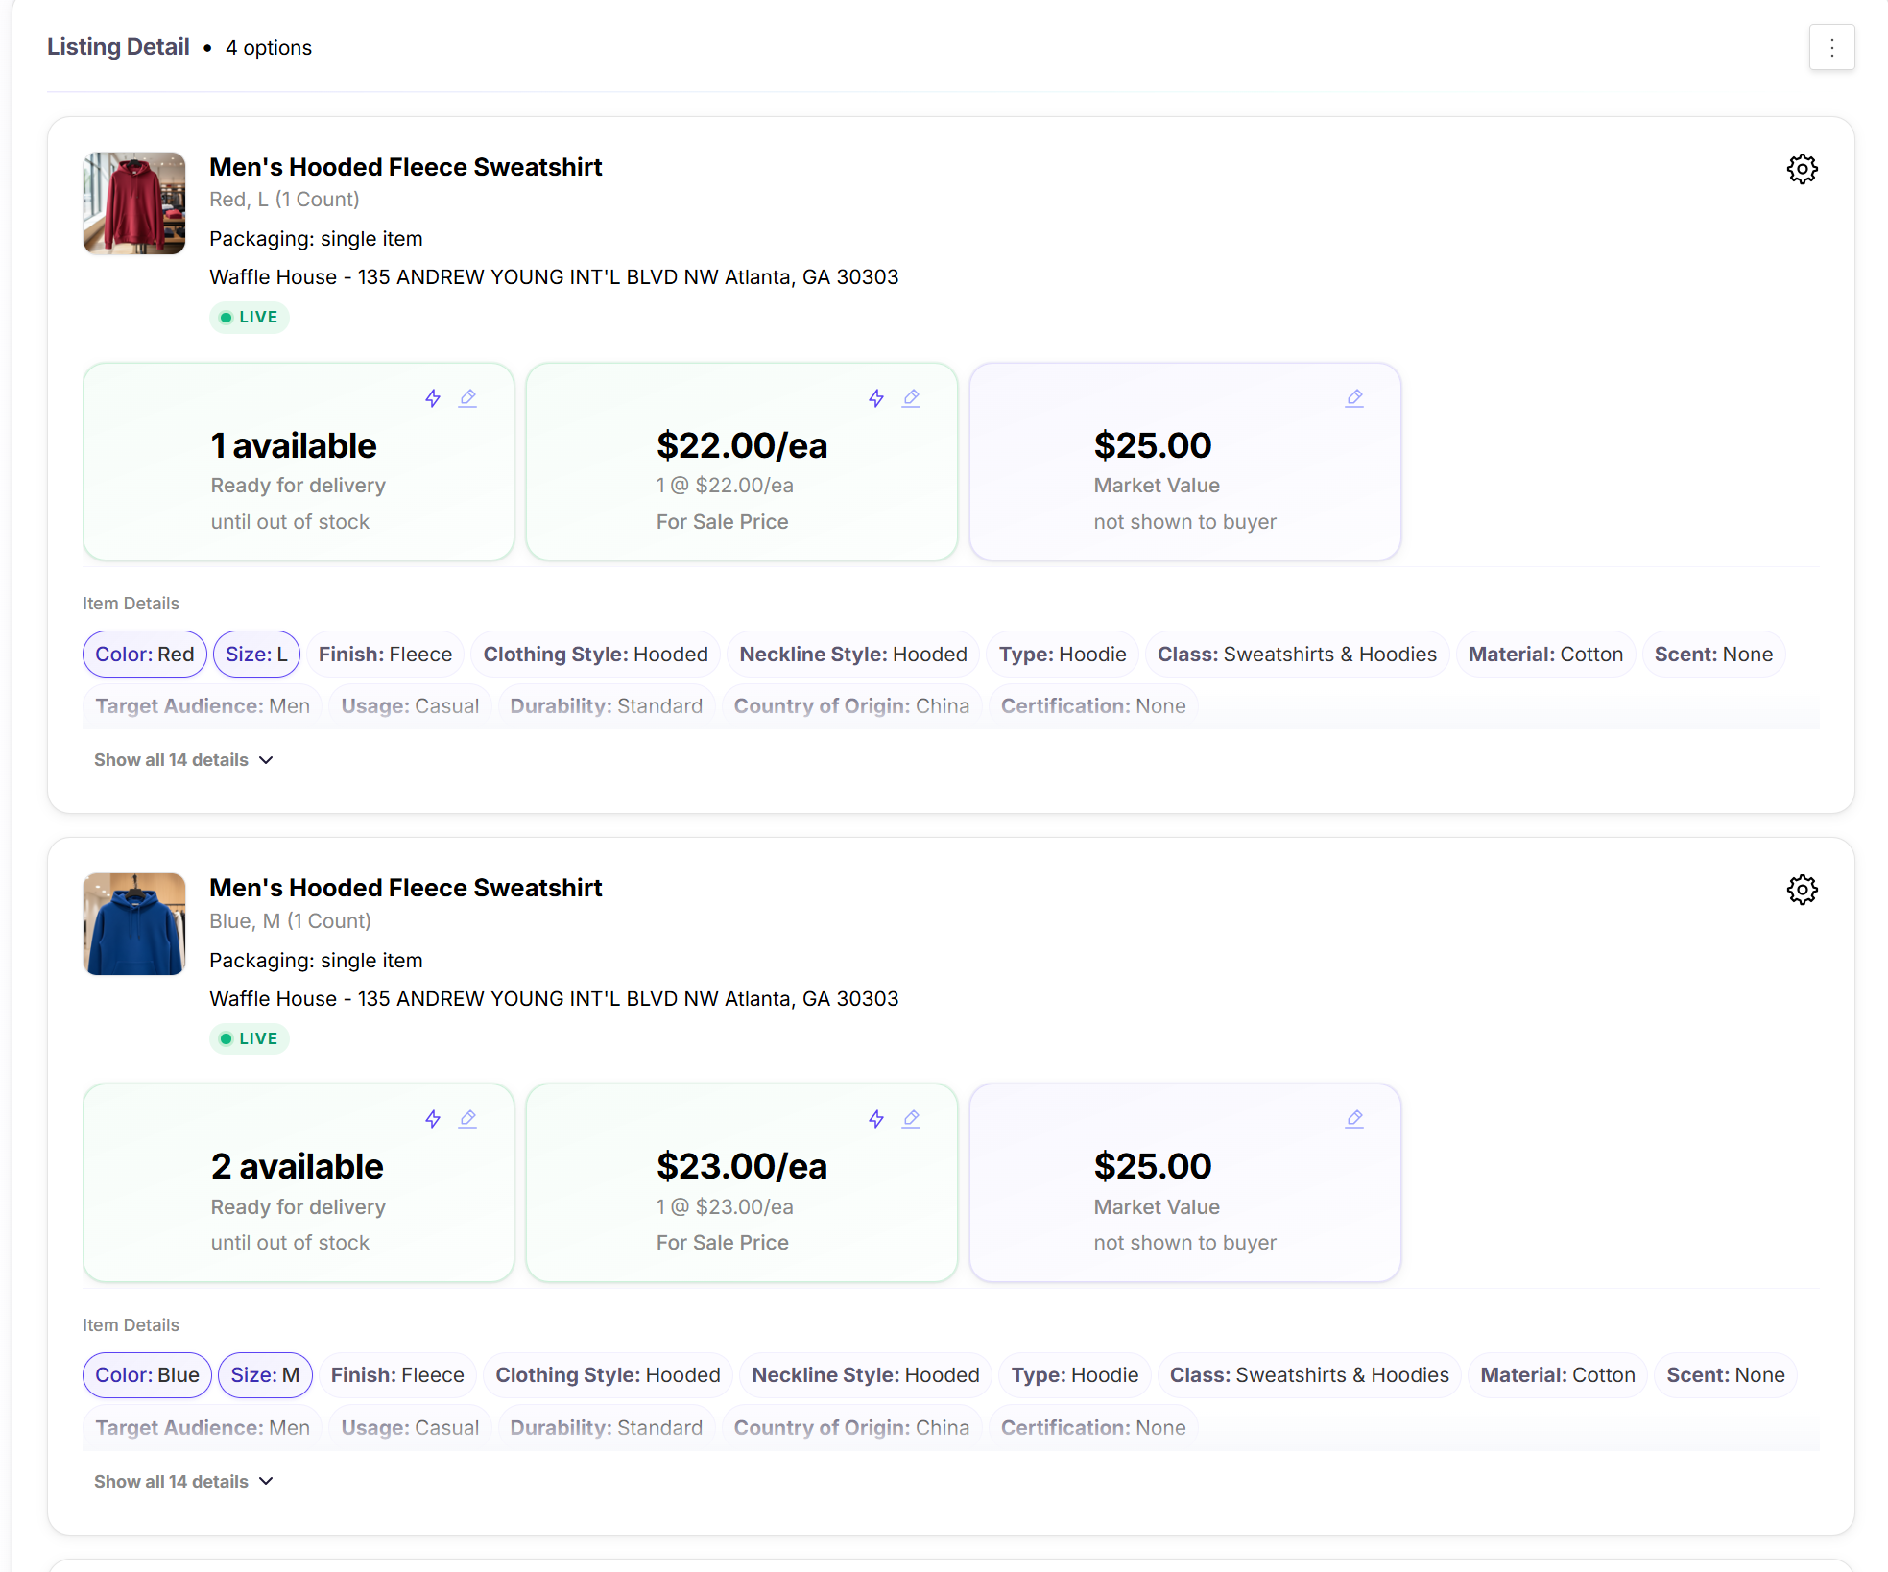Open settings gear on the blue sweatshirt listing
The image size is (1888, 1572).
(1803, 890)
